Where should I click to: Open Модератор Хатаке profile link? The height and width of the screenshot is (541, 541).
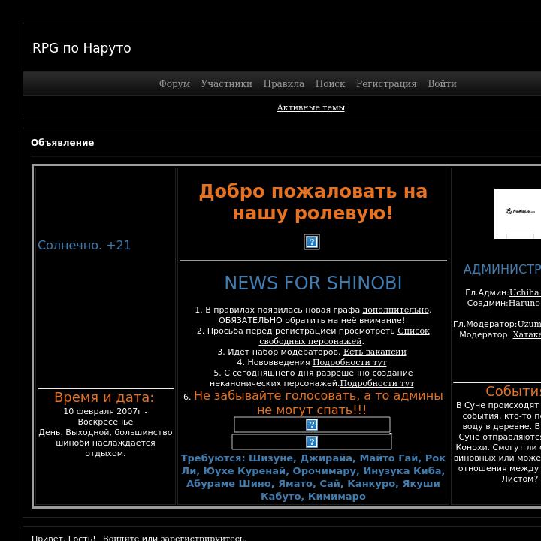pyautogui.click(x=527, y=334)
